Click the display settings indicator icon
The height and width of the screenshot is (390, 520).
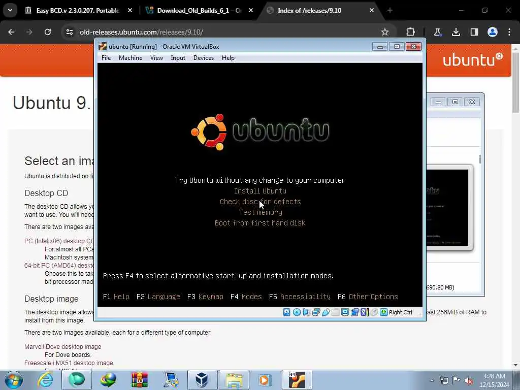tap(345, 312)
